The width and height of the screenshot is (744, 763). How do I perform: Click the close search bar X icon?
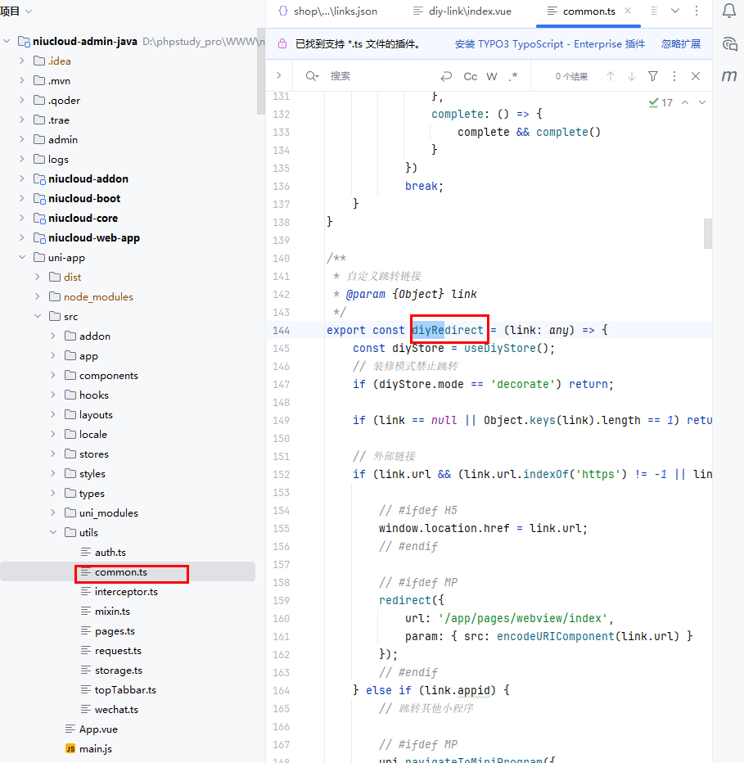(696, 76)
